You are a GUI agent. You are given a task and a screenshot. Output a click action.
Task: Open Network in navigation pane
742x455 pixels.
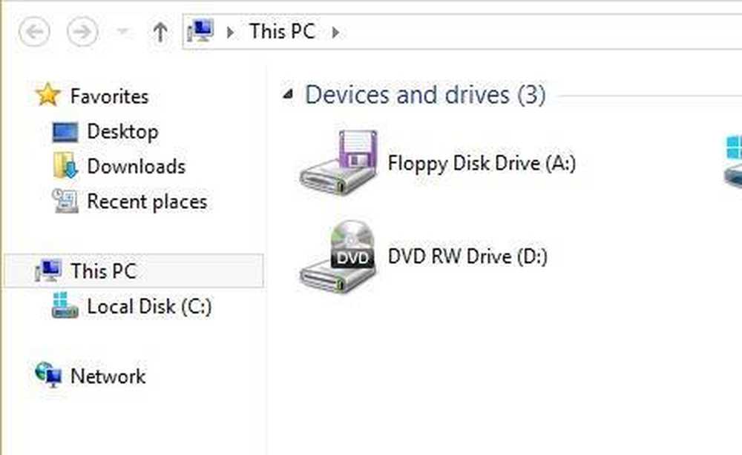(x=108, y=376)
